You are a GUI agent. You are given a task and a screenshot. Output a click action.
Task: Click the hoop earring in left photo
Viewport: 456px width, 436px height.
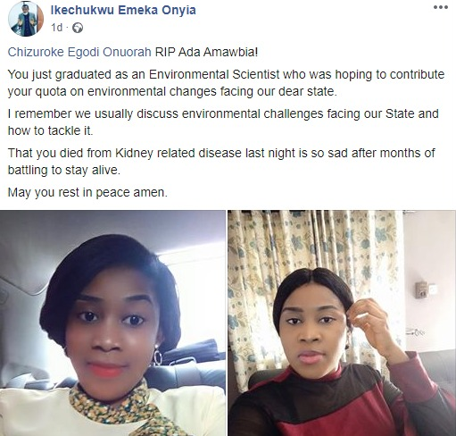point(157,357)
